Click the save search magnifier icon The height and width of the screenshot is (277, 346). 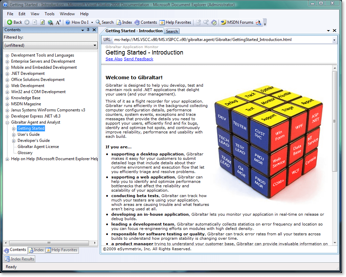coord(206,22)
